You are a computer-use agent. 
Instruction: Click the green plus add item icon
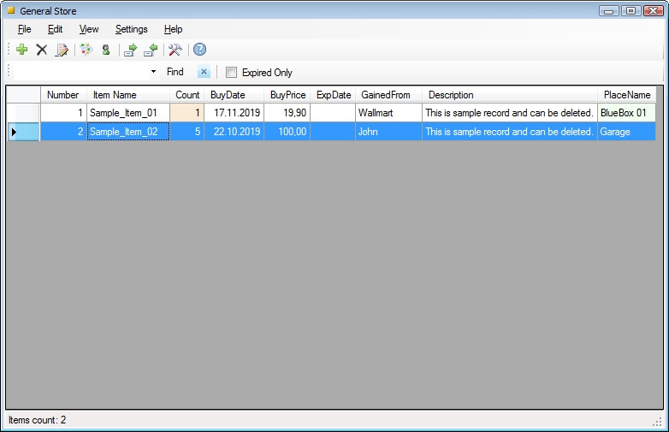coord(21,50)
